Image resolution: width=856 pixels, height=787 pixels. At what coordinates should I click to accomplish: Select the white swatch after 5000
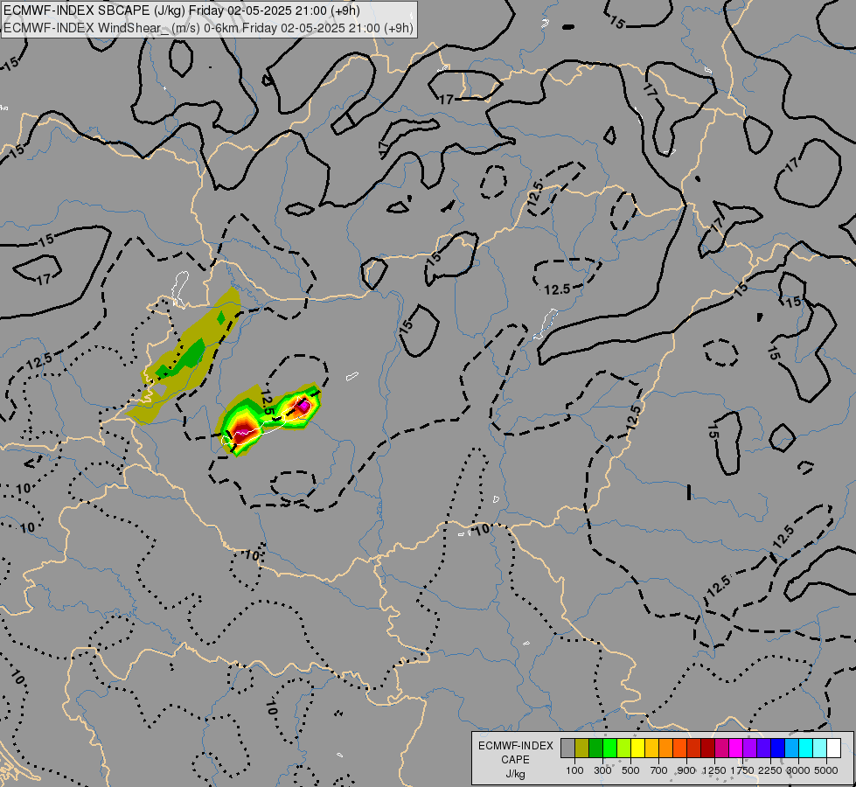[834, 749]
